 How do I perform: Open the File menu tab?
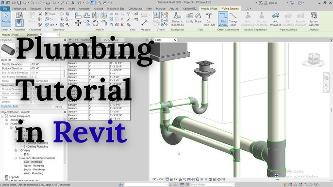(x=5, y=9)
